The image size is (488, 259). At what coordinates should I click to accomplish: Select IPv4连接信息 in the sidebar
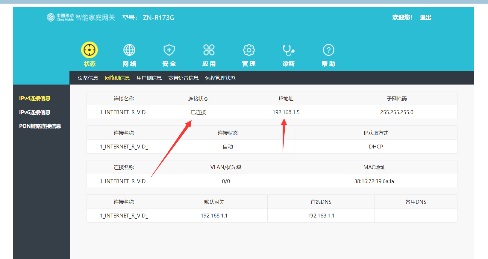(35, 98)
